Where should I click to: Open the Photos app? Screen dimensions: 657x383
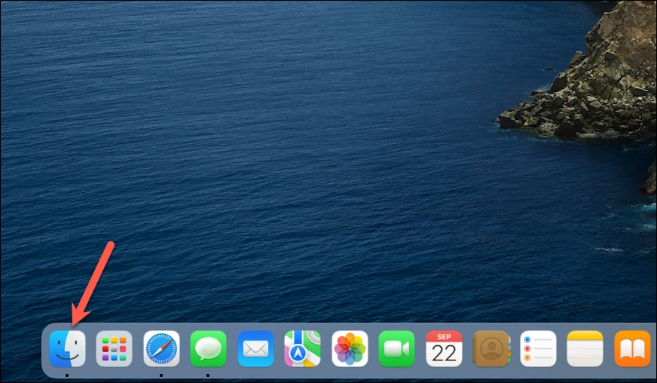point(350,348)
